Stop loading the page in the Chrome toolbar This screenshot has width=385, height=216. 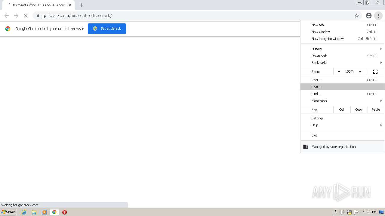26,16
